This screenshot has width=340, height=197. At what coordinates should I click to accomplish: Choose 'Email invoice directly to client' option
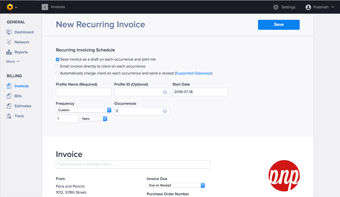pyautogui.click(x=57, y=66)
